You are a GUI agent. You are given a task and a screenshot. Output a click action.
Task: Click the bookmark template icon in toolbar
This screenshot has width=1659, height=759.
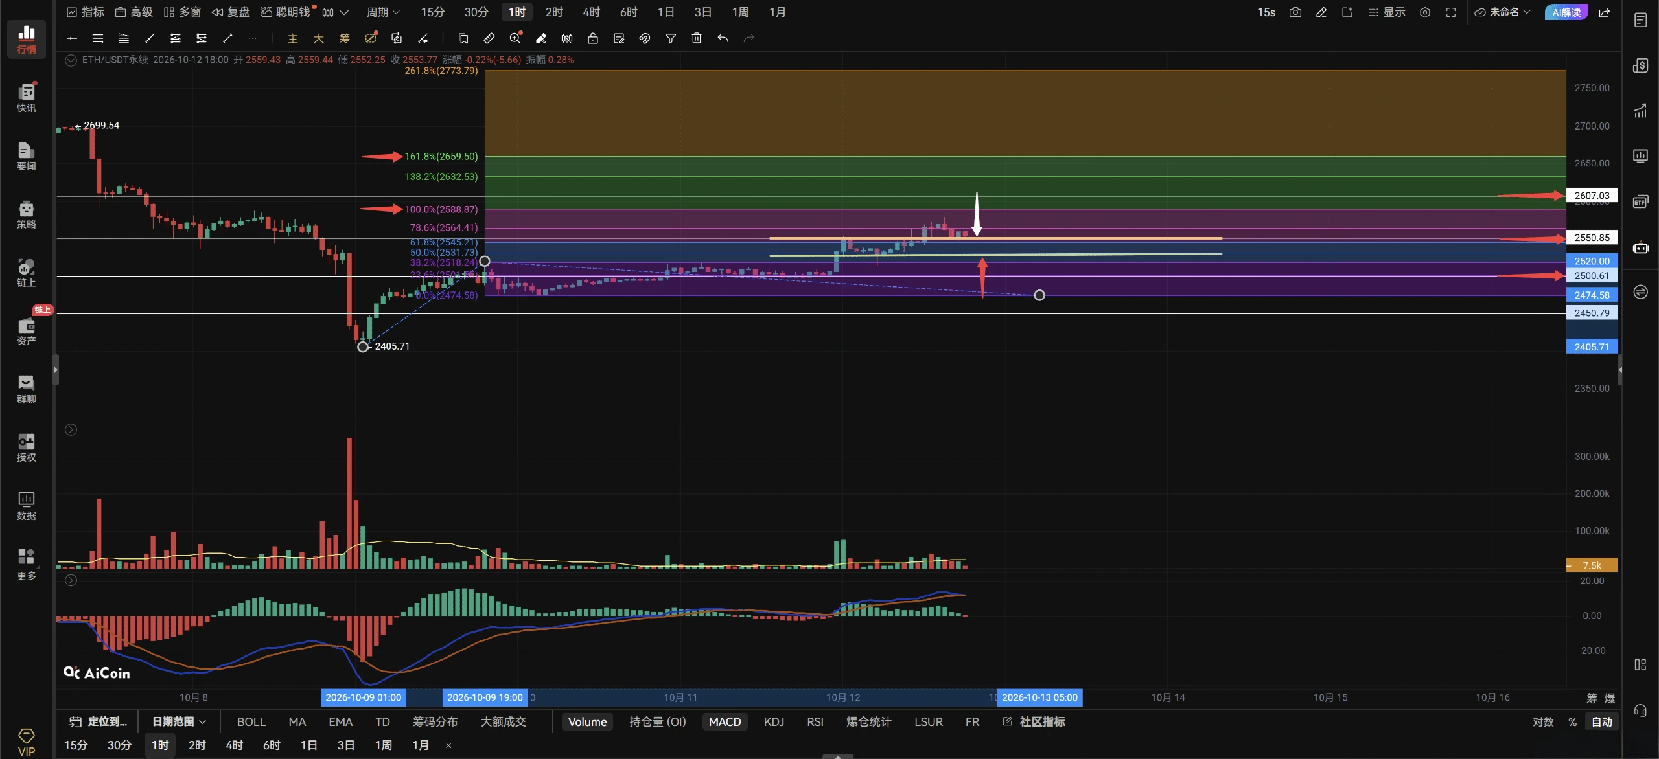tap(463, 39)
